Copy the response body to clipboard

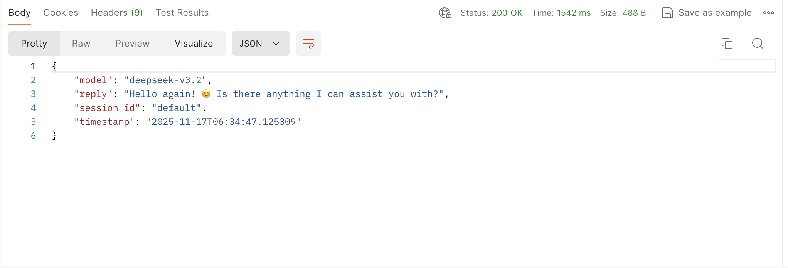click(727, 44)
